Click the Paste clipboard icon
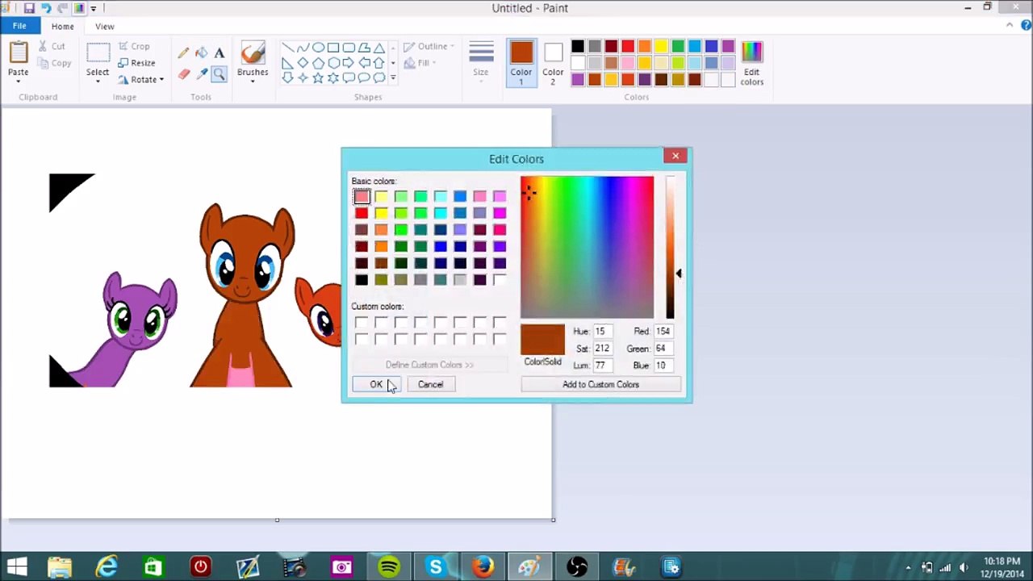 [x=18, y=52]
